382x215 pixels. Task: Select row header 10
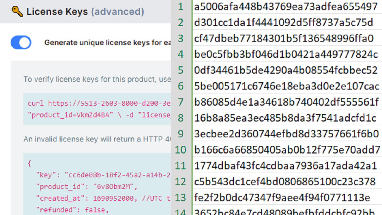coord(181,150)
